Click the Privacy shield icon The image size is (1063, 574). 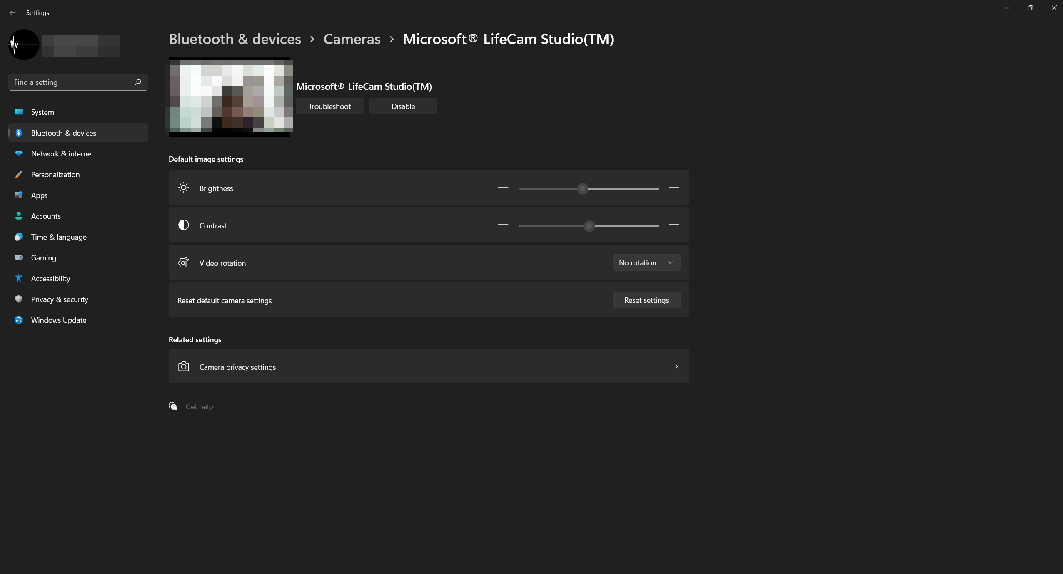19,299
